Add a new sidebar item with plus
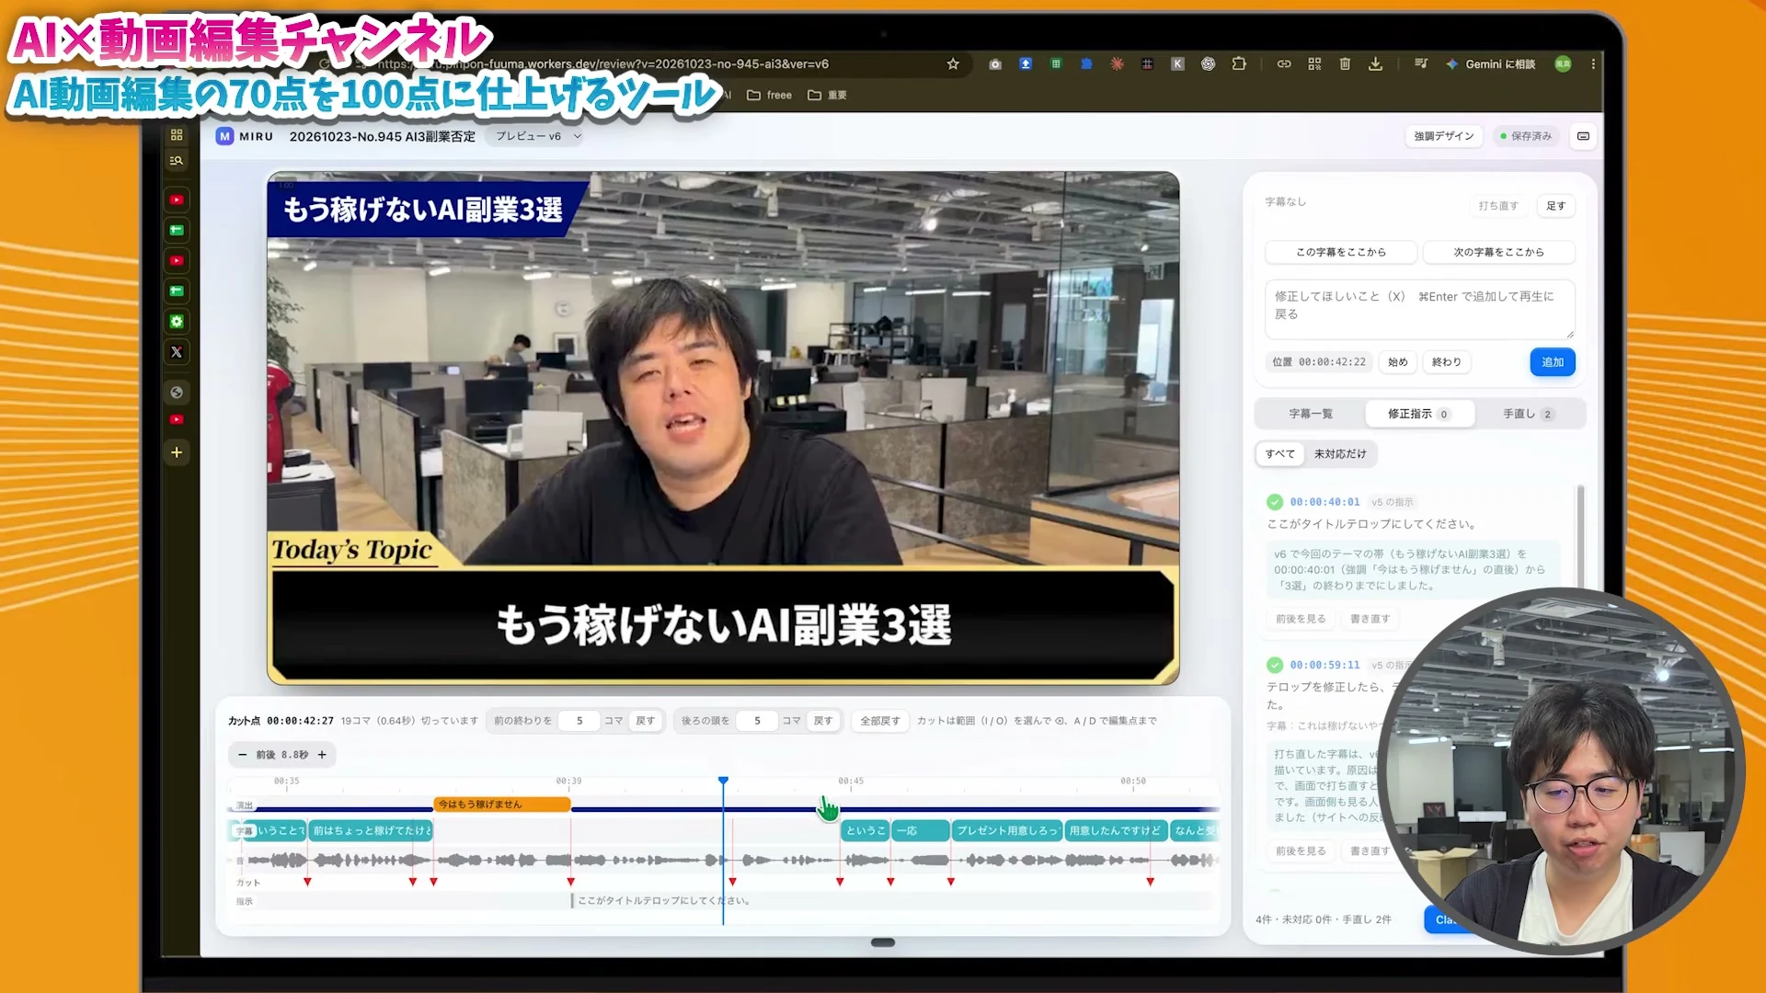The height and width of the screenshot is (993, 1766). pyautogui.click(x=177, y=452)
